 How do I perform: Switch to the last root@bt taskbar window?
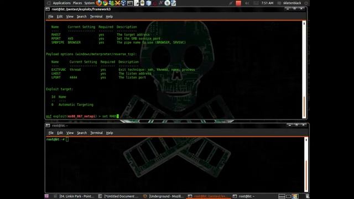coord(244,196)
